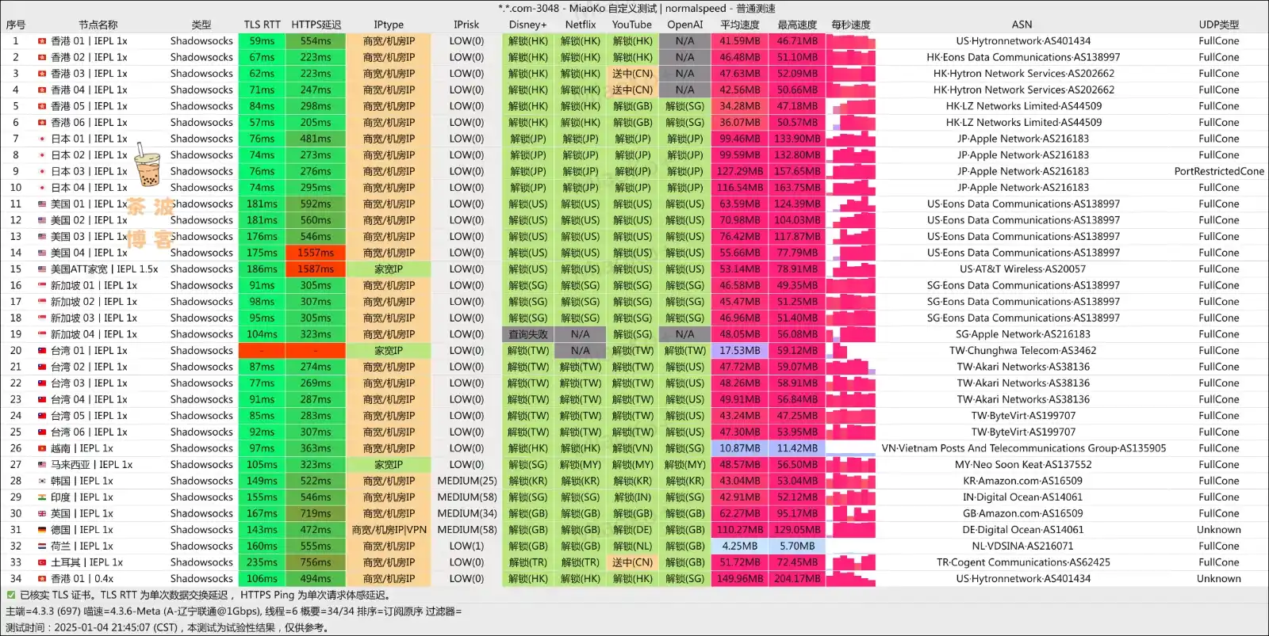
Task: Click the Hong Kong flag beside 香港 01
Action: [42, 41]
